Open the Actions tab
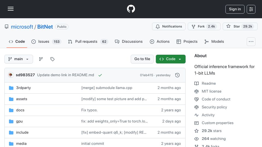This screenshot has width=262, height=147. point(160,41)
